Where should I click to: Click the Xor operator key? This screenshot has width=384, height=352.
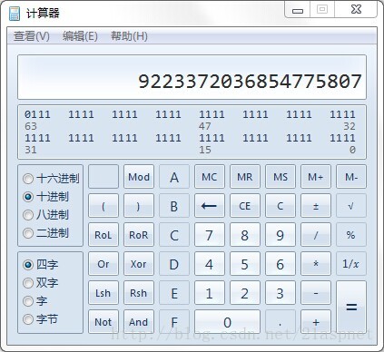[139, 264]
